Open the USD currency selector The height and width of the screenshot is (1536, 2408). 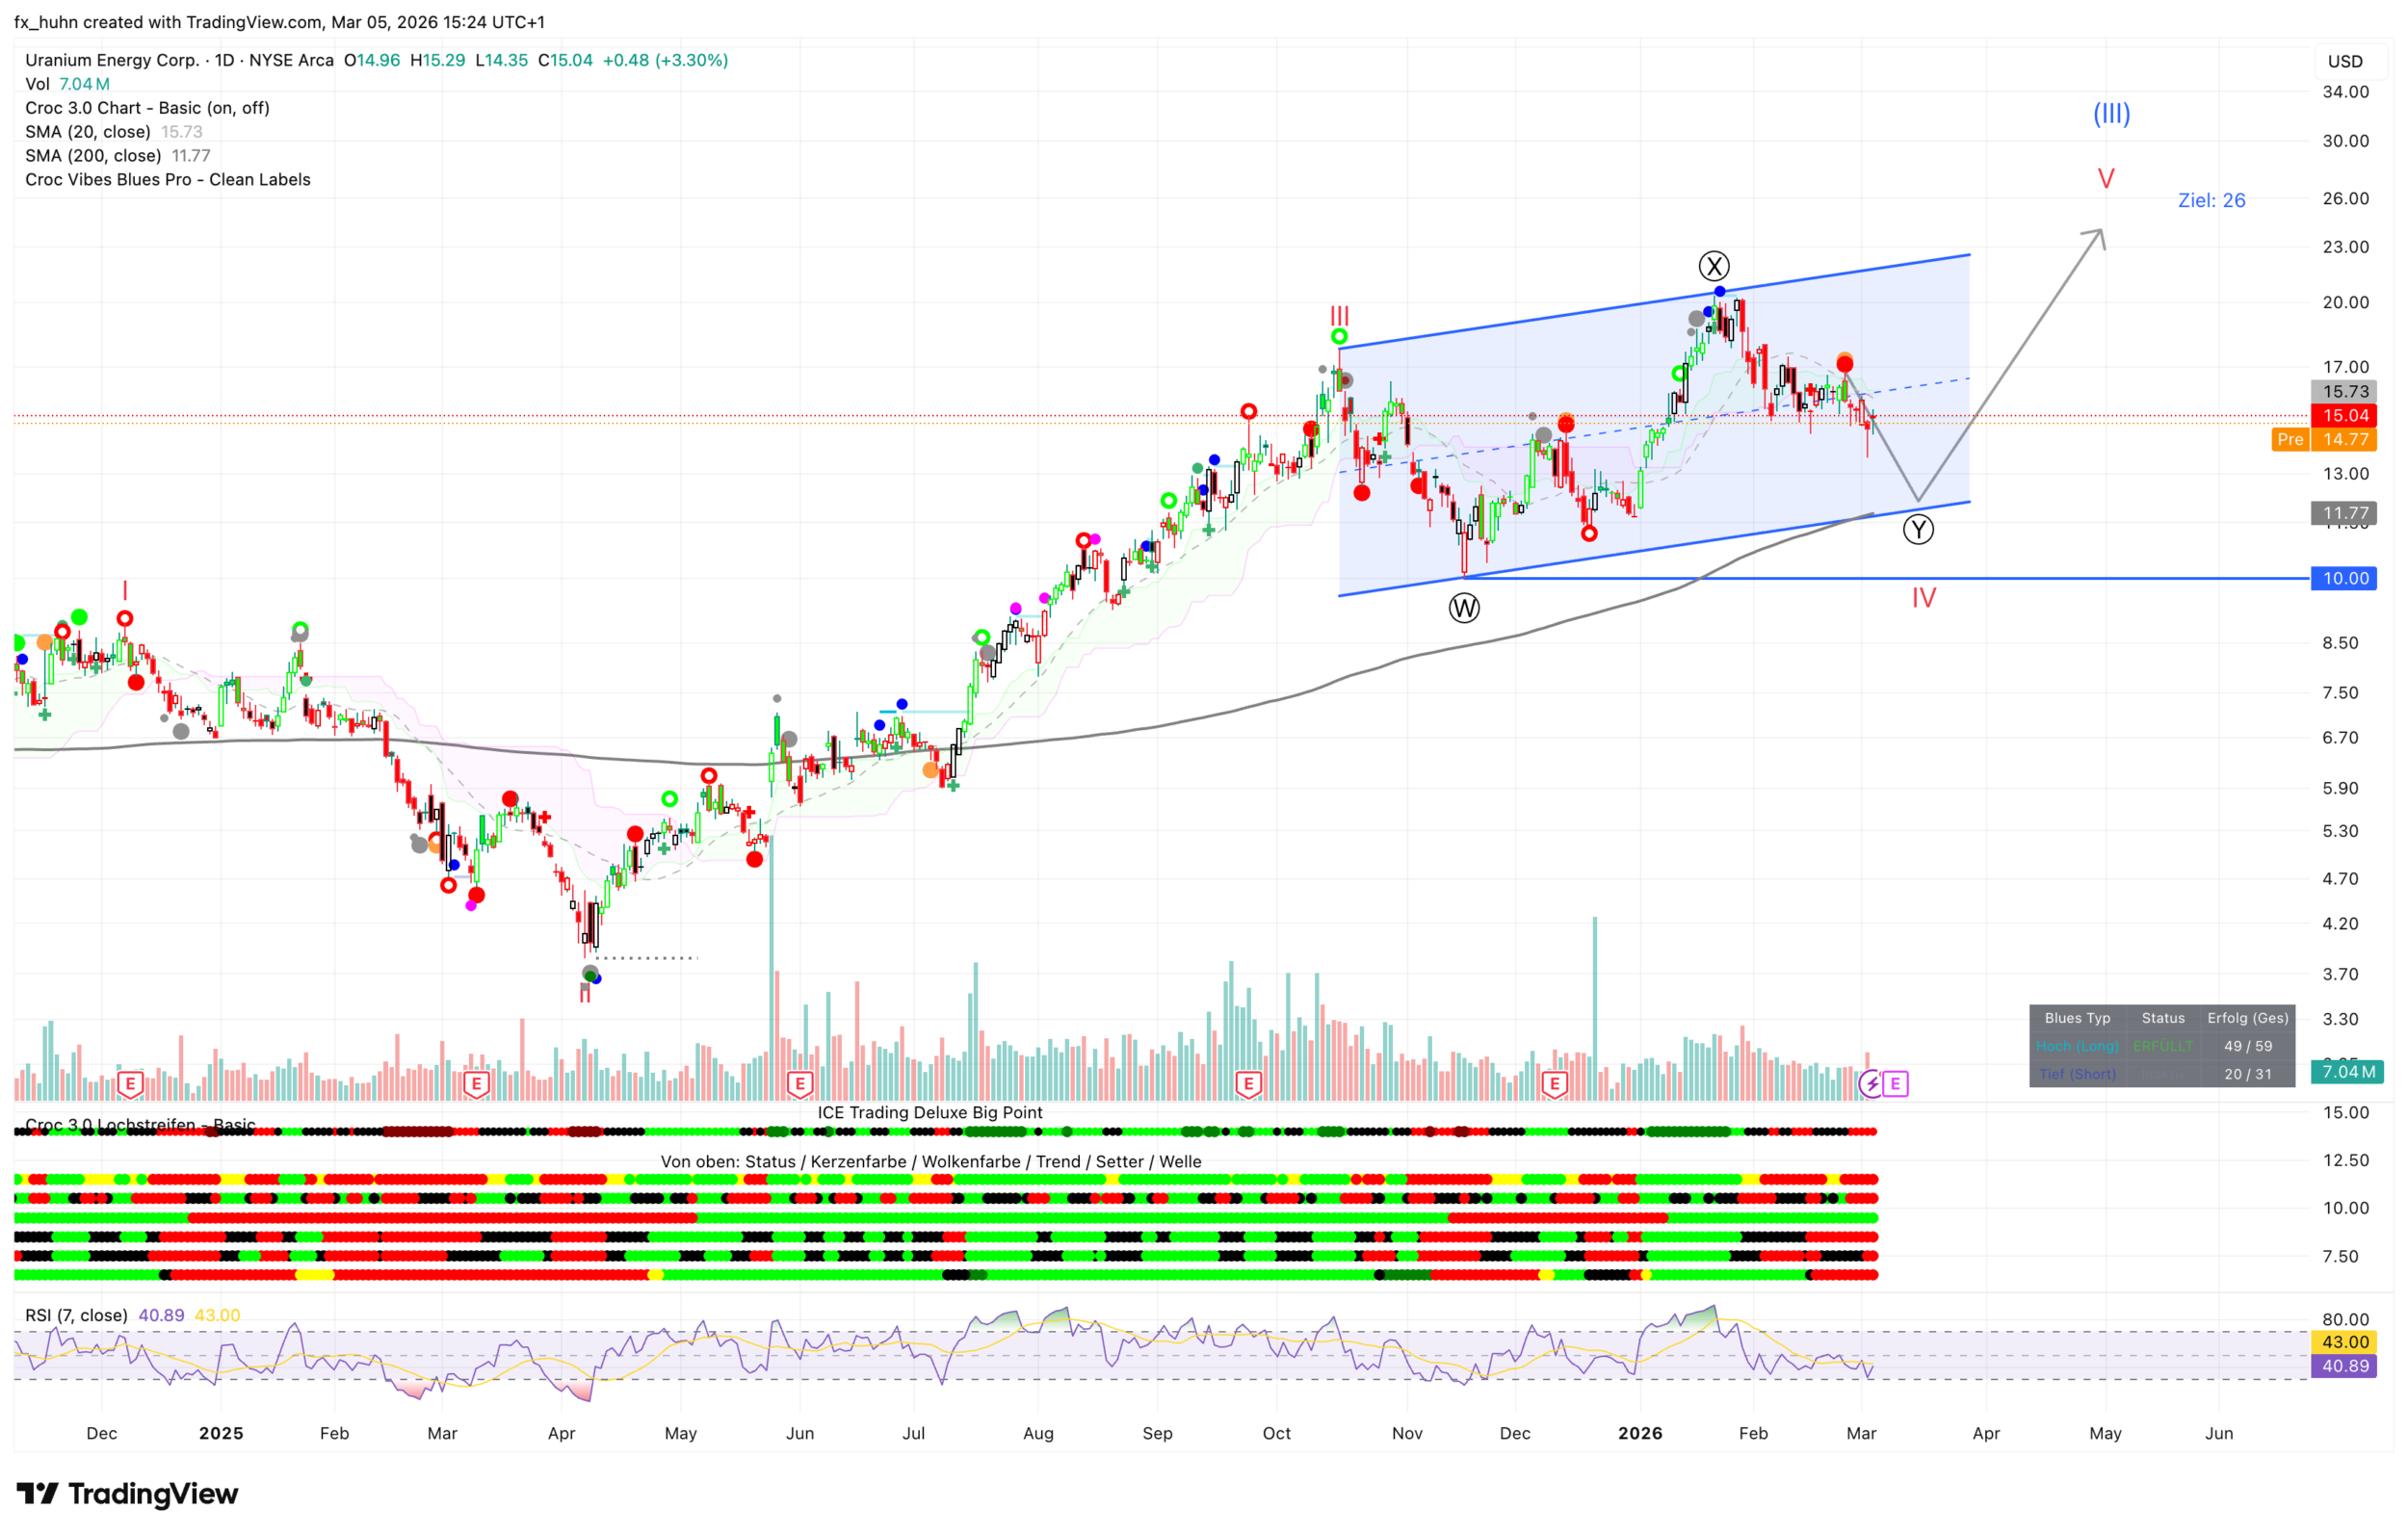2344,61
